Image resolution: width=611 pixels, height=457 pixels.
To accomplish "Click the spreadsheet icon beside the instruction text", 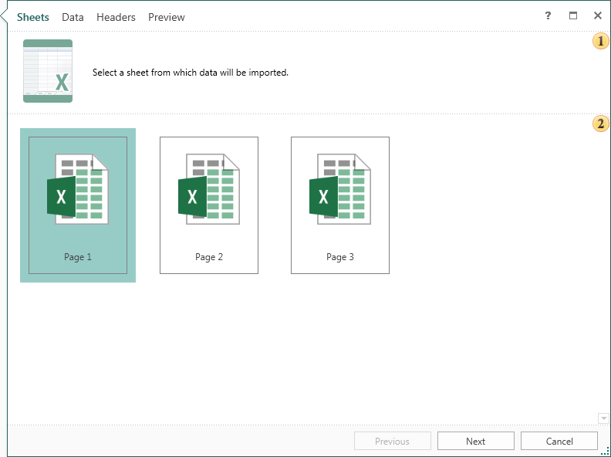I will 48,71.
